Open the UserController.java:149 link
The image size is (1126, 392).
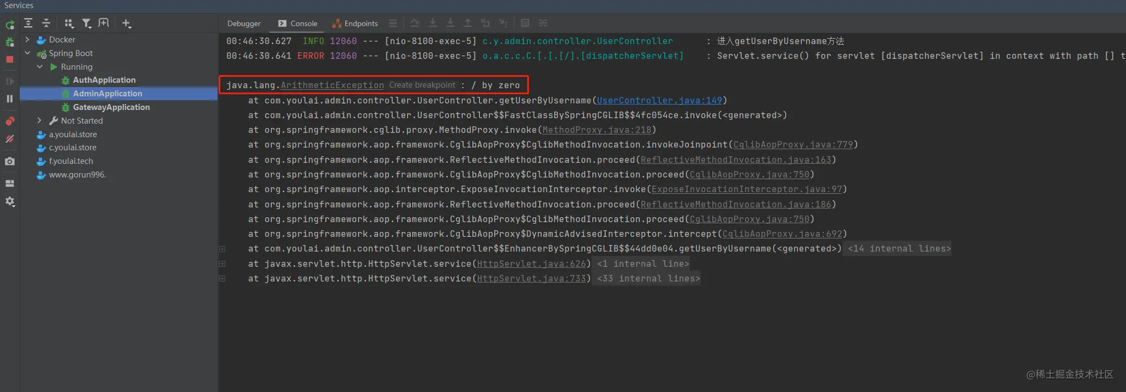pos(659,101)
